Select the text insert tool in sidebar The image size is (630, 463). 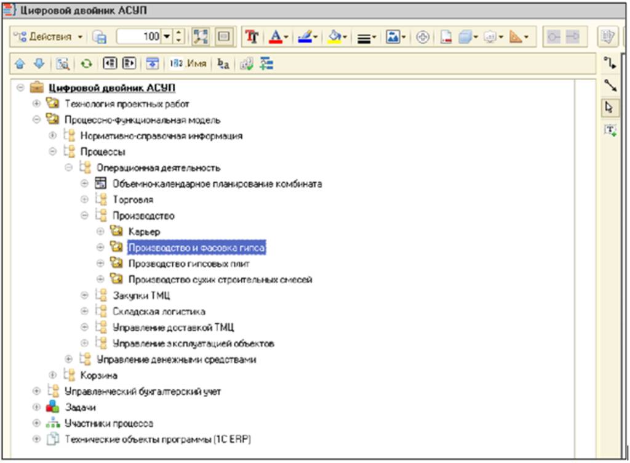(609, 129)
